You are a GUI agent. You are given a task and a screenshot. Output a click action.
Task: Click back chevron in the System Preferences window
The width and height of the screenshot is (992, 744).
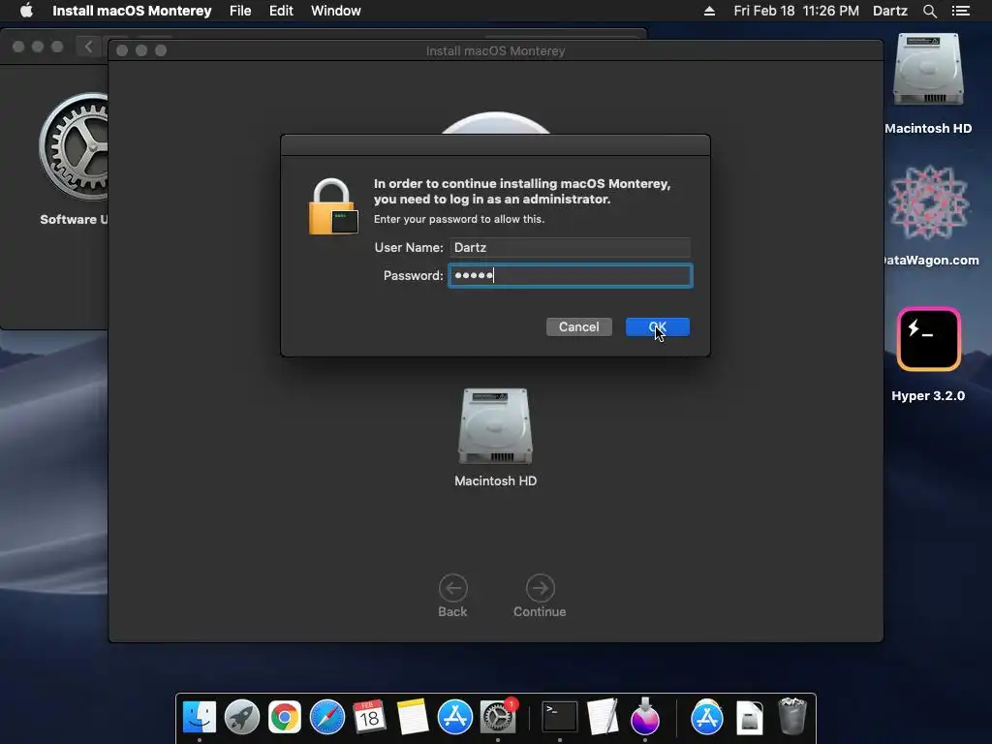pyautogui.click(x=88, y=46)
